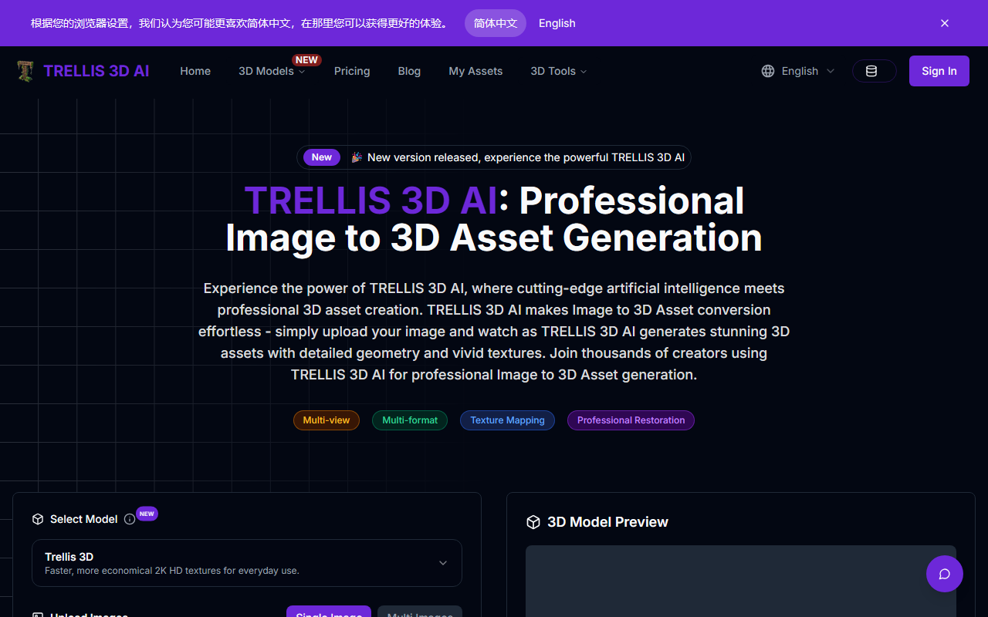Click the party popper announcement icon

click(357, 157)
